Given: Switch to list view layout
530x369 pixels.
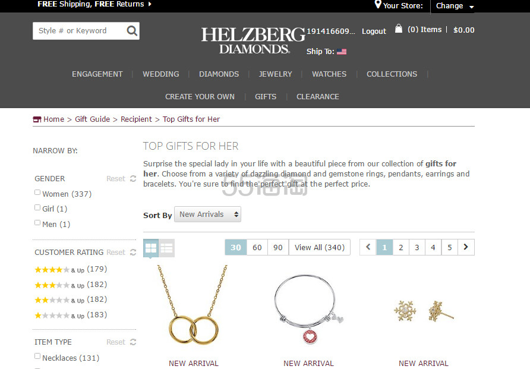Looking at the screenshot, I should (166, 248).
